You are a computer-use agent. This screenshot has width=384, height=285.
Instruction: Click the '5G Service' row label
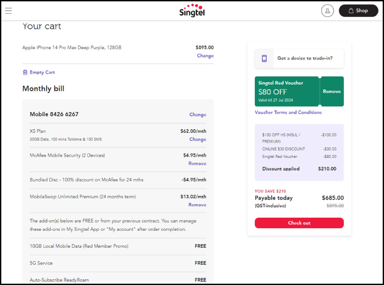41,263
